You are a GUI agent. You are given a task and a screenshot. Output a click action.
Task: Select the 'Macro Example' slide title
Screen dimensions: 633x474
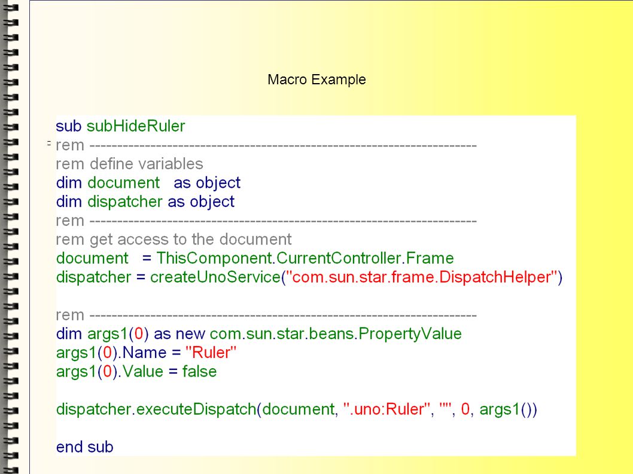coord(316,80)
